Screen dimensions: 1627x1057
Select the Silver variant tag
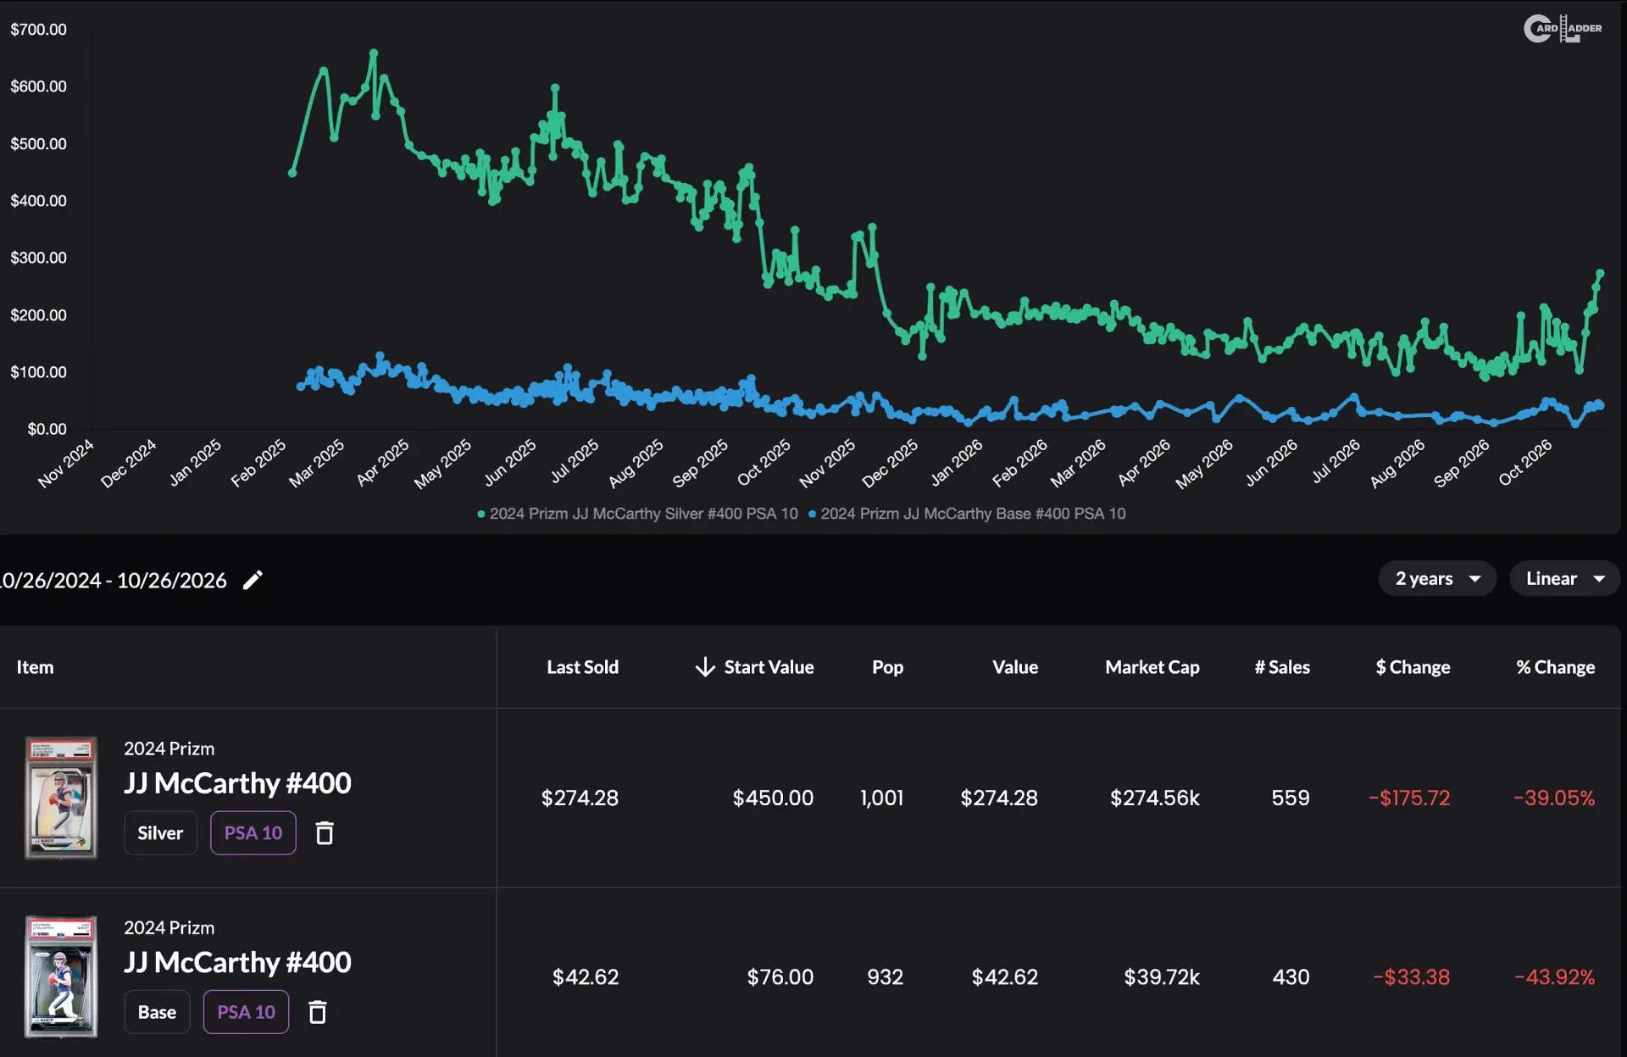(x=160, y=832)
